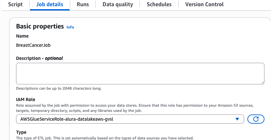Viewport: 271px width, 140px height.
Task: Click the IAM Role field label
Action: click(26, 99)
